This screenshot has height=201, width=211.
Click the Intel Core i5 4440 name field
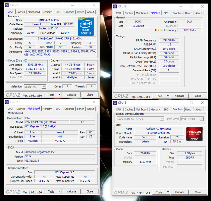click(x=49, y=20)
